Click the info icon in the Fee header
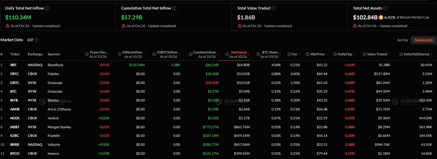The image size is (437, 159). pos(288,54)
